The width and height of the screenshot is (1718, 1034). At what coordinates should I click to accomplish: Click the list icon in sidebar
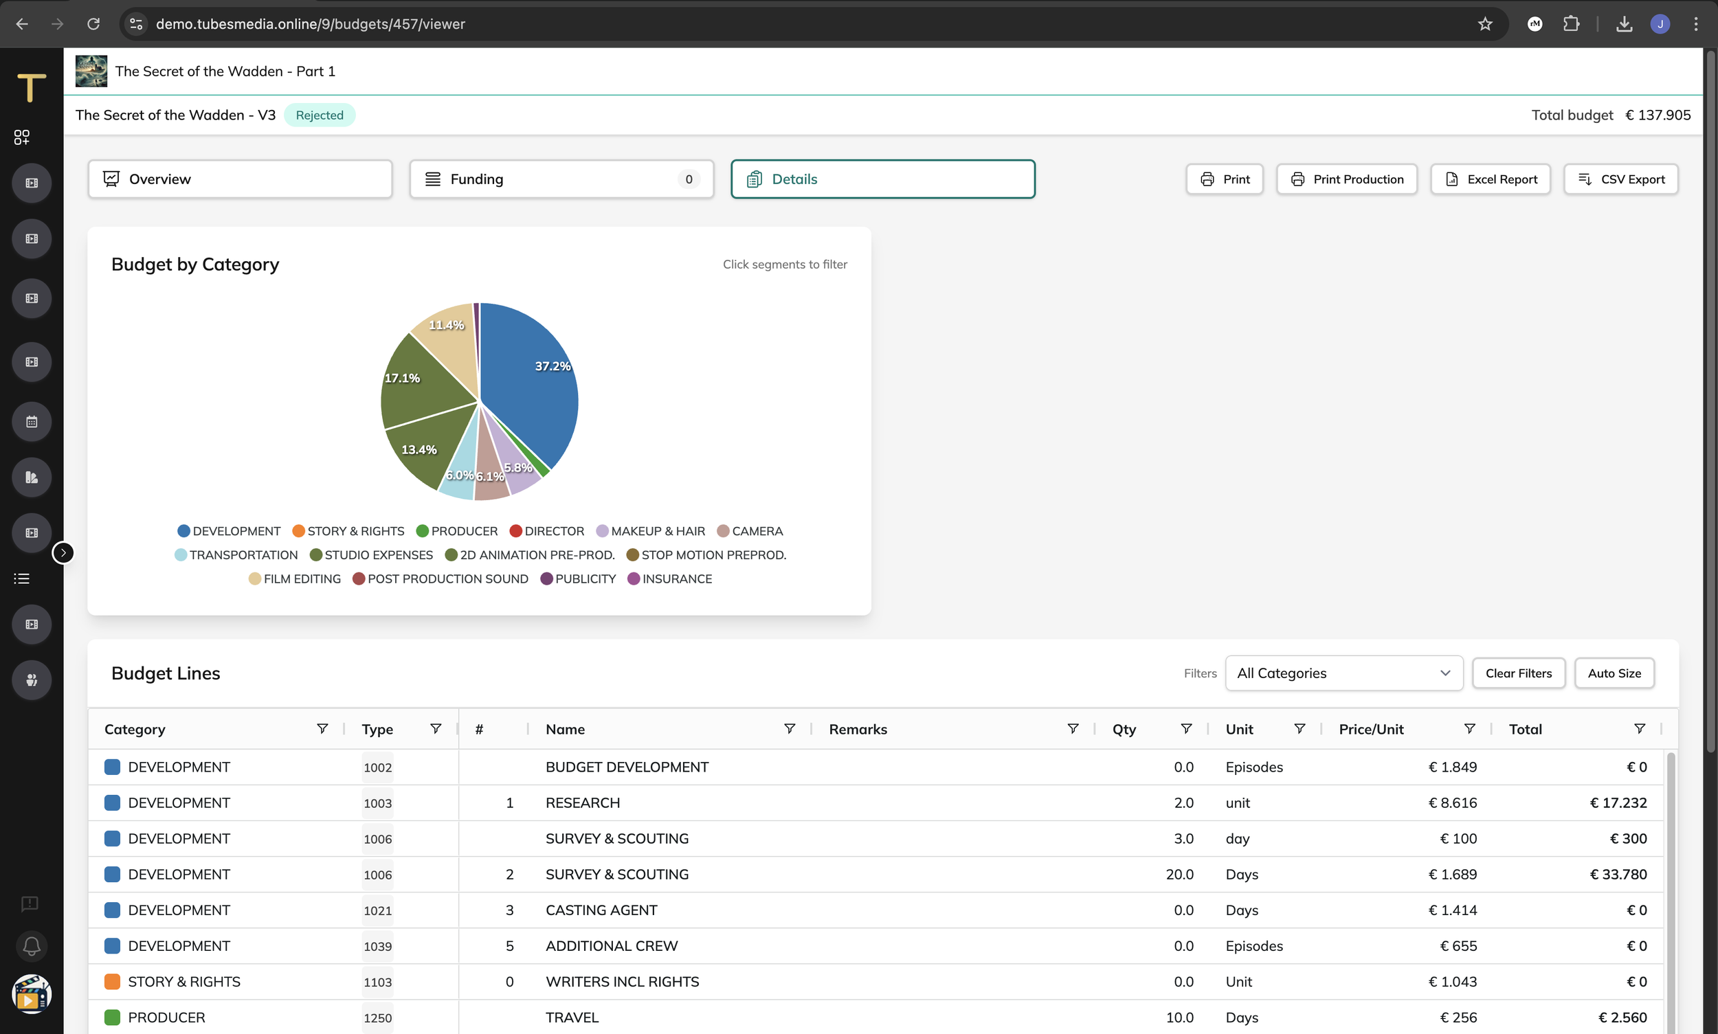click(x=21, y=578)
